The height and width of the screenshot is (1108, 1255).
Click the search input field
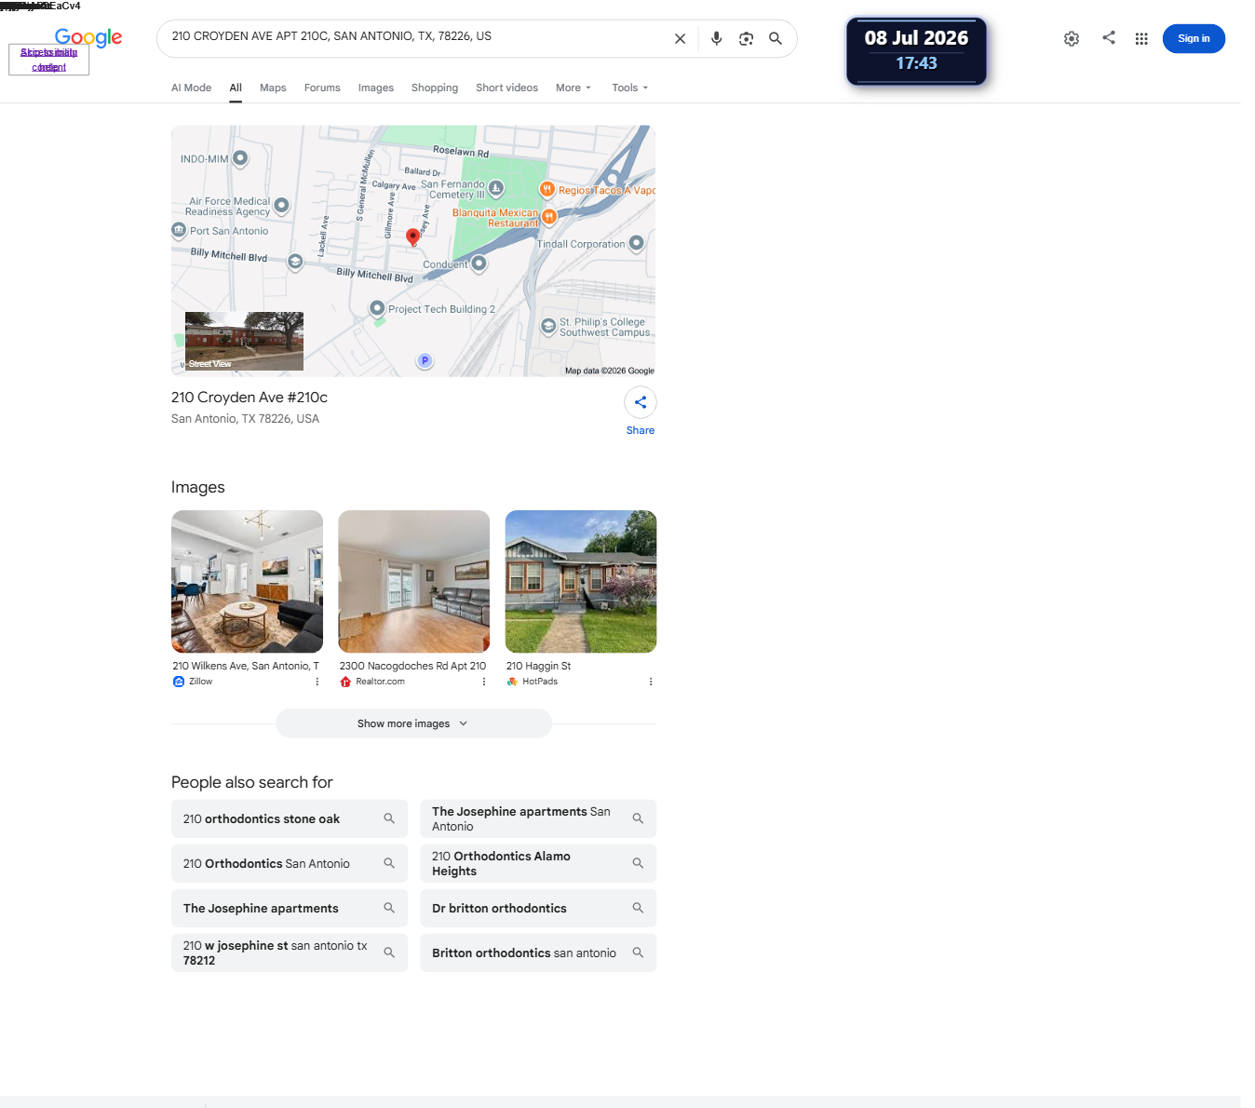click(x=417, y=37)
